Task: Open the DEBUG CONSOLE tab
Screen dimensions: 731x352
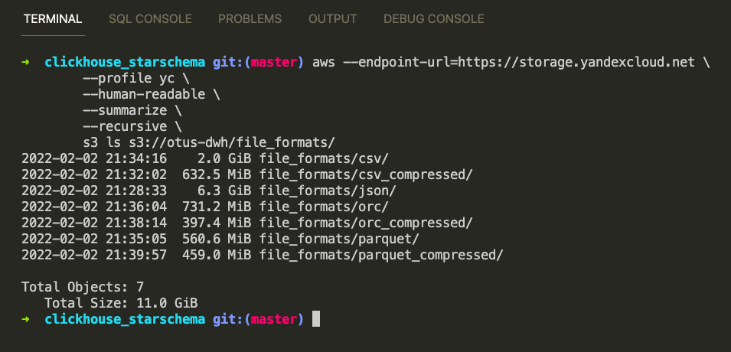Action: [433, 19]
